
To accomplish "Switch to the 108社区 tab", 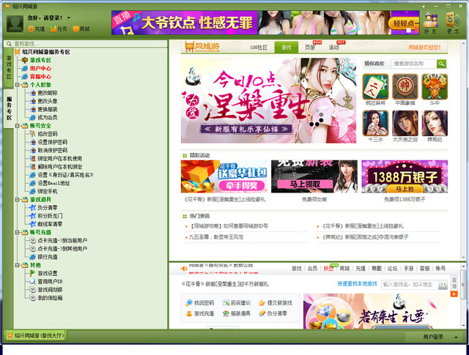I will [259, 48].
